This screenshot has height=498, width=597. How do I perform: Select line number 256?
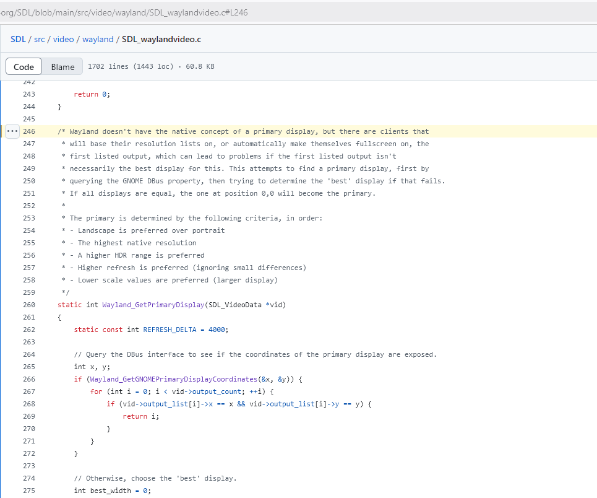point(29,255)
